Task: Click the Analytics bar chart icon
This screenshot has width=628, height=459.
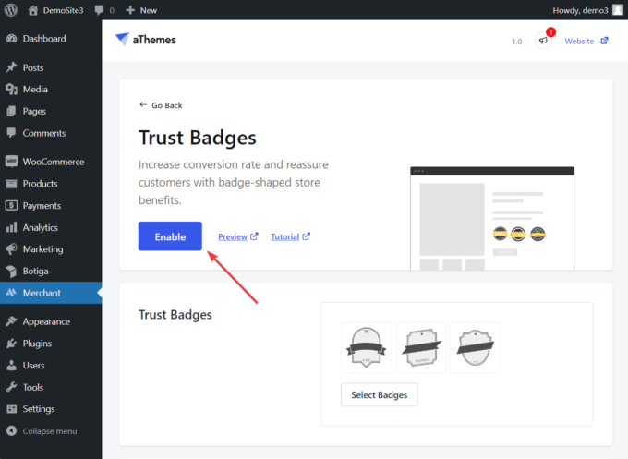Action: 11,227
